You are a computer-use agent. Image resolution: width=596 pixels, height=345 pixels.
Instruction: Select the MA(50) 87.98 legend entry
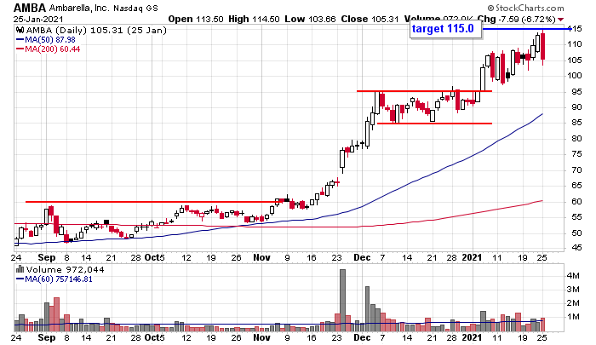tap(46, 39)
